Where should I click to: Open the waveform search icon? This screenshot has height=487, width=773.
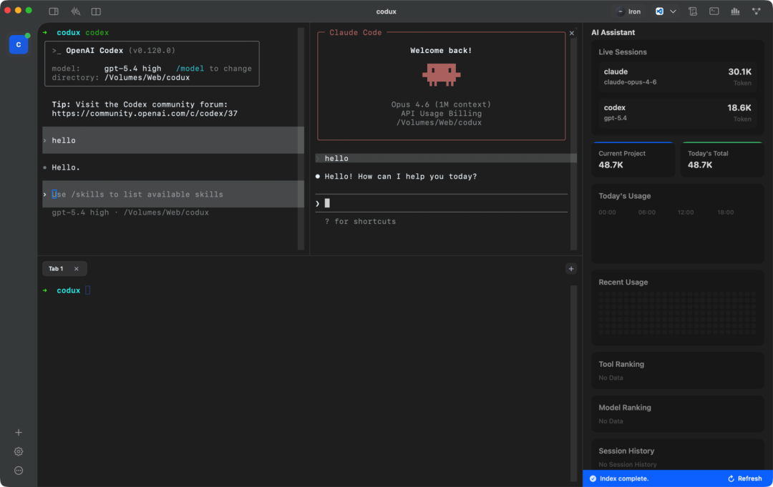[x=75, y=11]
